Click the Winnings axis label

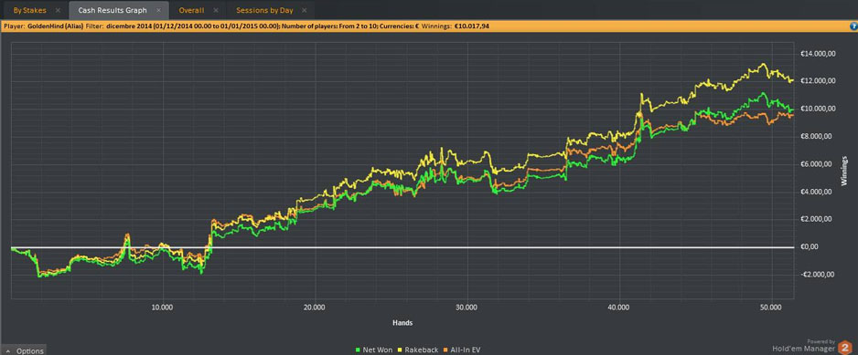pos(844,171)
